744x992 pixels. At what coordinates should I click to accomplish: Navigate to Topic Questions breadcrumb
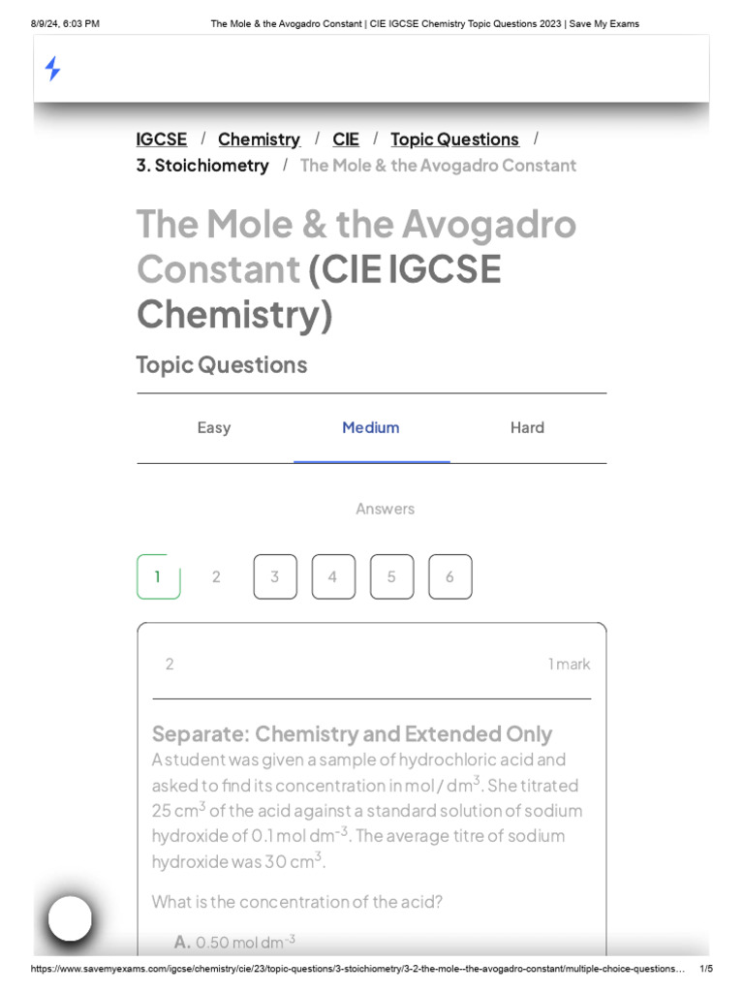click(454, 139)
